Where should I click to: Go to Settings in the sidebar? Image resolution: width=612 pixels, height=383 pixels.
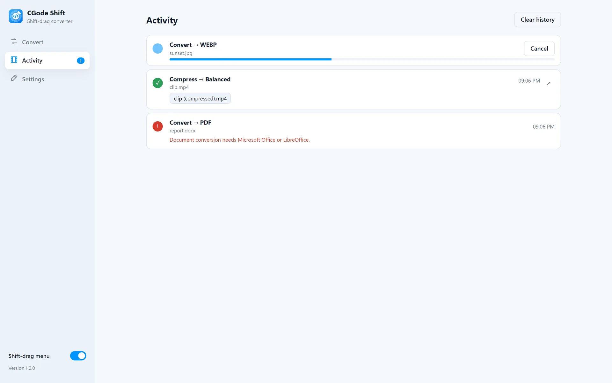click(x=47, y=79)
